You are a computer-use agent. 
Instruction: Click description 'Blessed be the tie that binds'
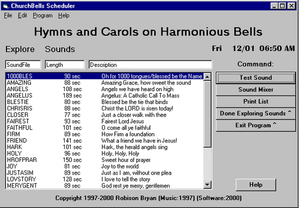coord(135,102)
